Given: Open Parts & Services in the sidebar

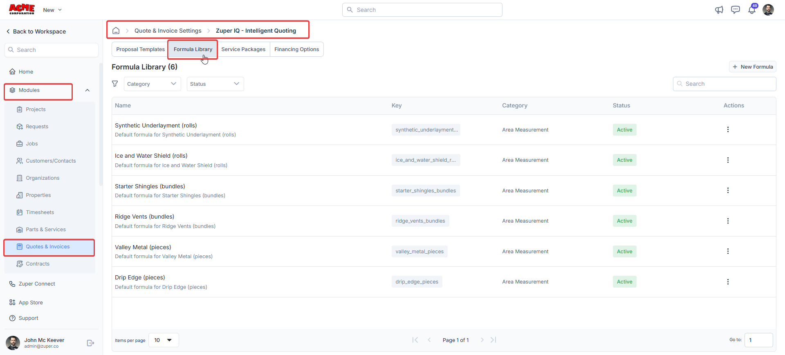Looking at the screenshot, I should (49, 230).
